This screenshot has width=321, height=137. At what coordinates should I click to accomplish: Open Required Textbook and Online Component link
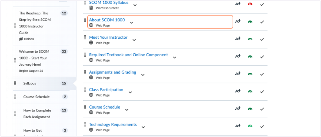tap(128, 55)
